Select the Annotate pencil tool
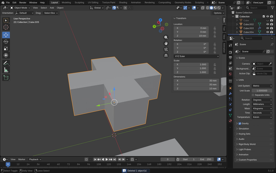This screenshot has height=173, width=276. [x=6, y=63]
